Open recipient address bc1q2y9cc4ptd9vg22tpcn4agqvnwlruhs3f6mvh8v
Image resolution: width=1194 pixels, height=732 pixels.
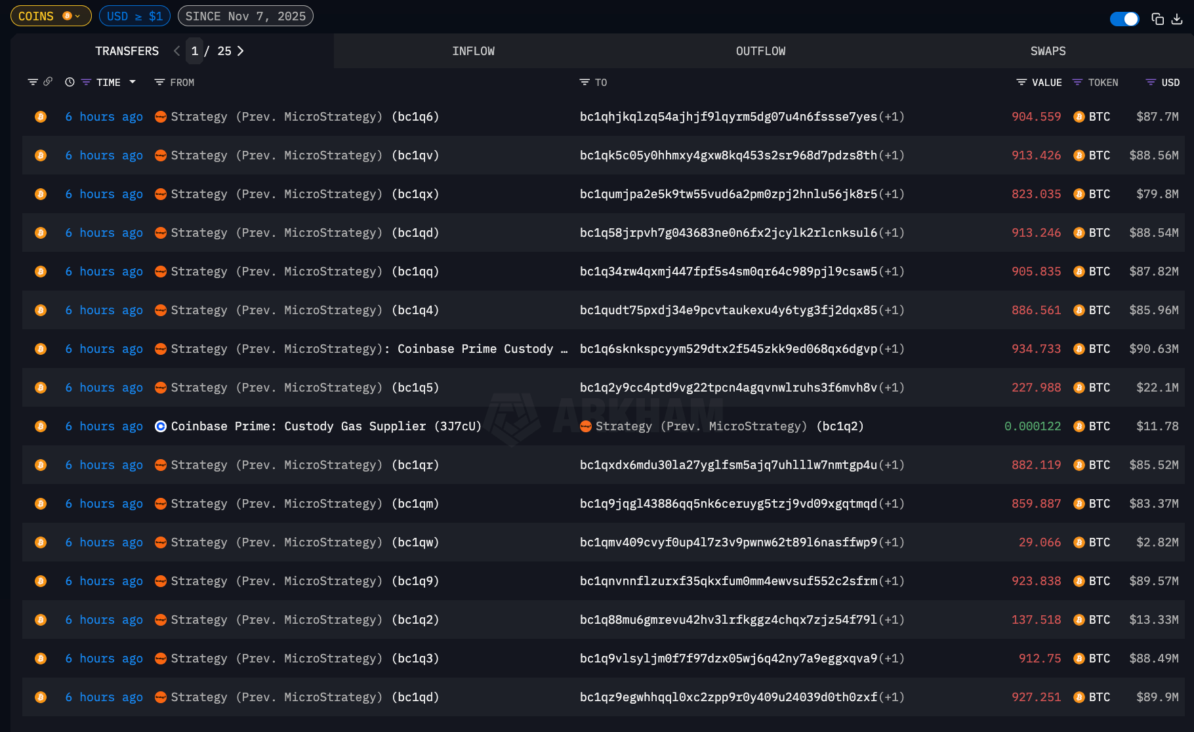click(728, 388)
